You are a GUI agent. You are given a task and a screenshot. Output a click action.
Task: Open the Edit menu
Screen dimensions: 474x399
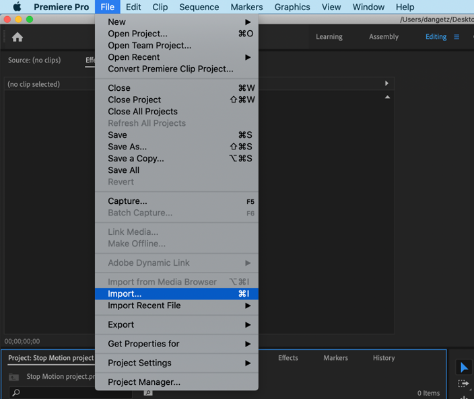133,7
